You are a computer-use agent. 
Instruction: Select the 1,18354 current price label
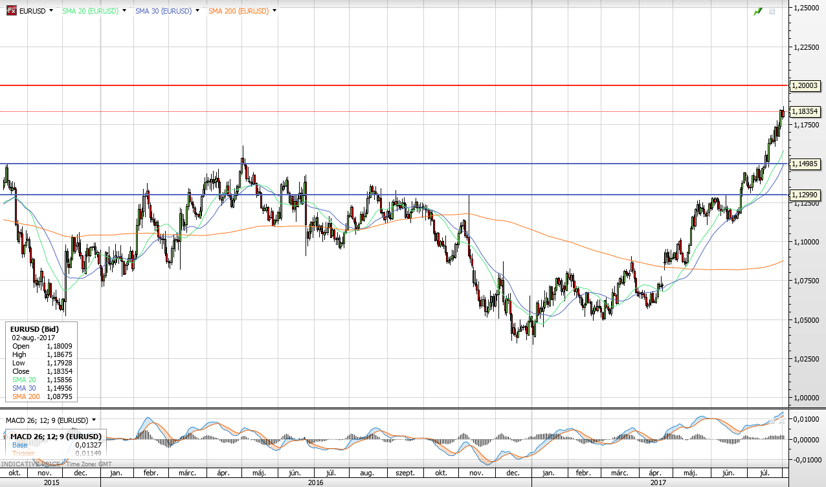click(x=806, y=111)
